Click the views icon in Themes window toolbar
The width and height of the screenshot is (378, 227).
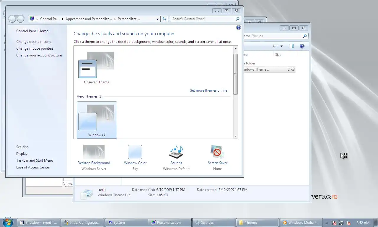click(x=275, y=46)
